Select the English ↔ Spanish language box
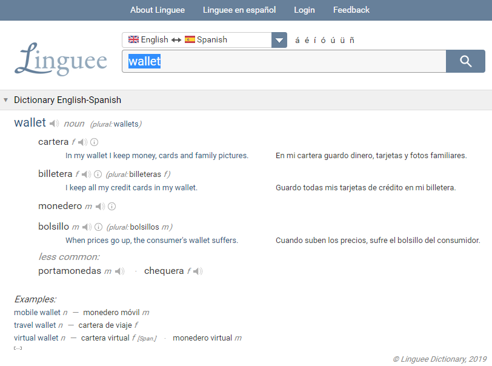The height and width of the screenshot is (366, 492). pos(197,40)
